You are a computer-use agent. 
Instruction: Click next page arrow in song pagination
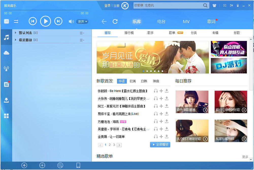119,145
